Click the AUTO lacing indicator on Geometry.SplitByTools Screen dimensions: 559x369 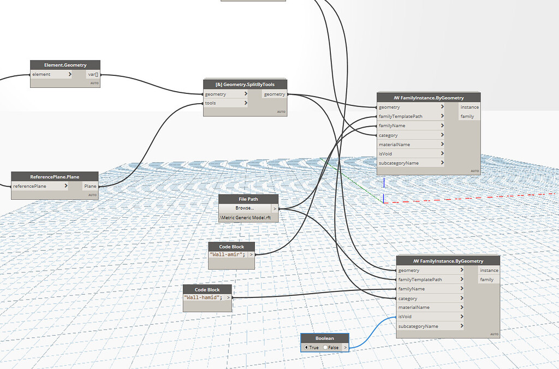click(282, 110)
